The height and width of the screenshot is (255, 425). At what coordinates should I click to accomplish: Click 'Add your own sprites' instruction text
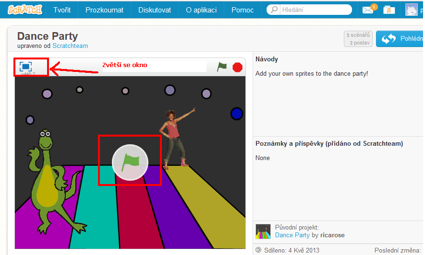312,73
